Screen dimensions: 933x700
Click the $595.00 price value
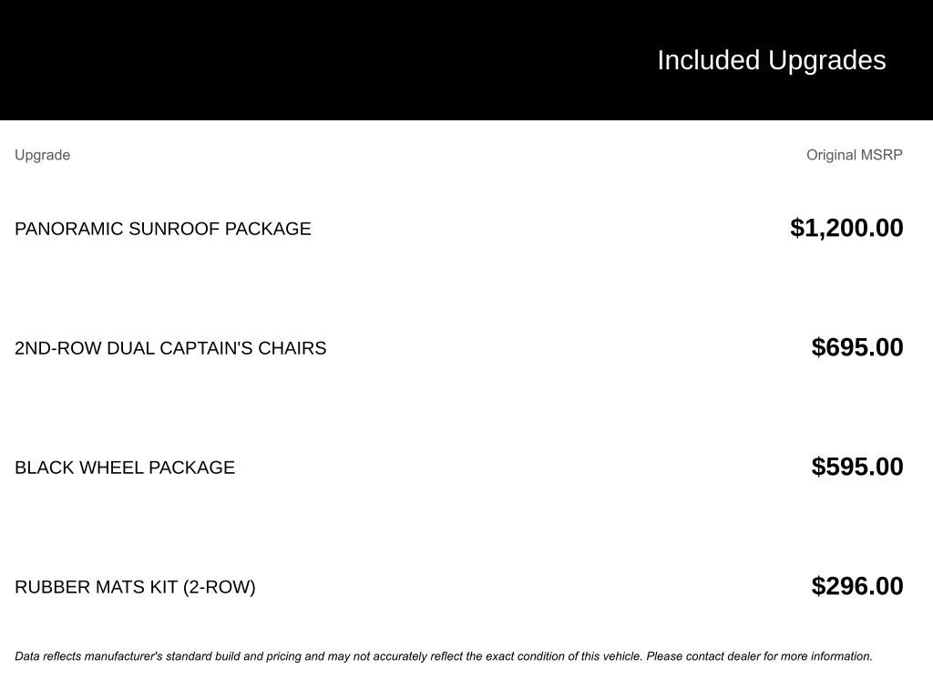point(856,467)
